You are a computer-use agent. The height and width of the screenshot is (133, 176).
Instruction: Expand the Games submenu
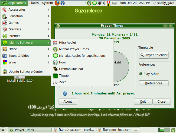[26, 23]
